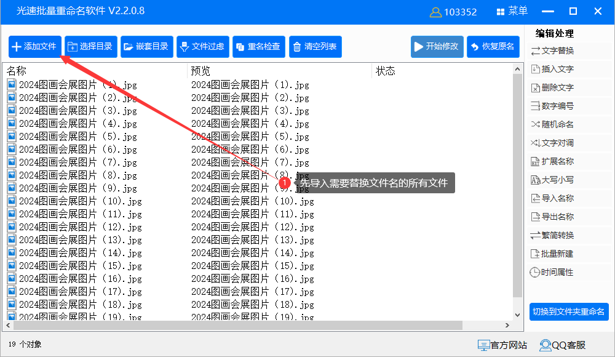
Task: Click 清空列表 to clear the list
Action: [315, 47]
